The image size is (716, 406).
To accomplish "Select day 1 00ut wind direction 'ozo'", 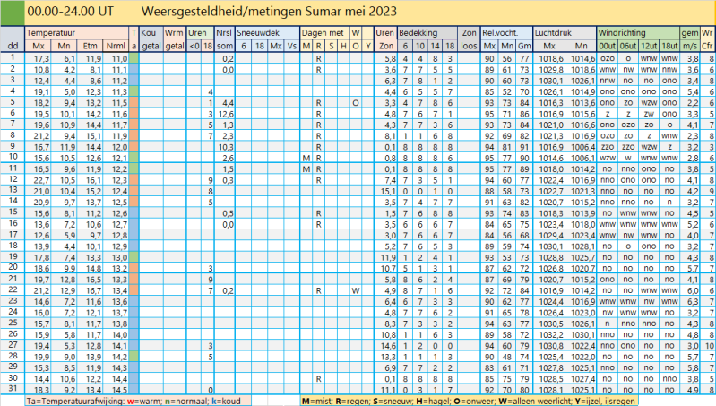I will pyautogui.click(x=608, y=58).
